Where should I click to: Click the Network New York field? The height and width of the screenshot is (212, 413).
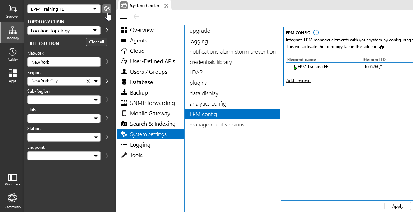[64, 62]
